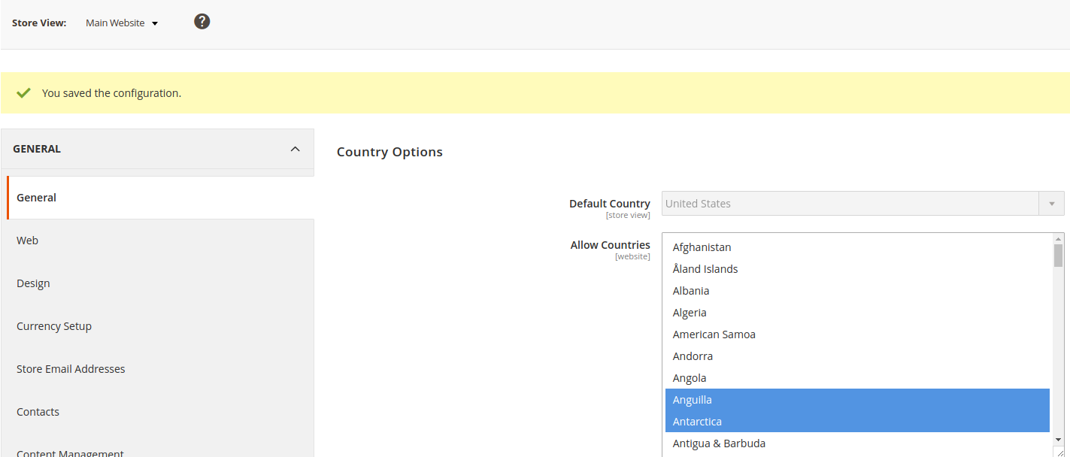The width and height of the screenshot is (1070, 457).
Task: Open Currency Setup settings
Action: click(x=54, y=325)
